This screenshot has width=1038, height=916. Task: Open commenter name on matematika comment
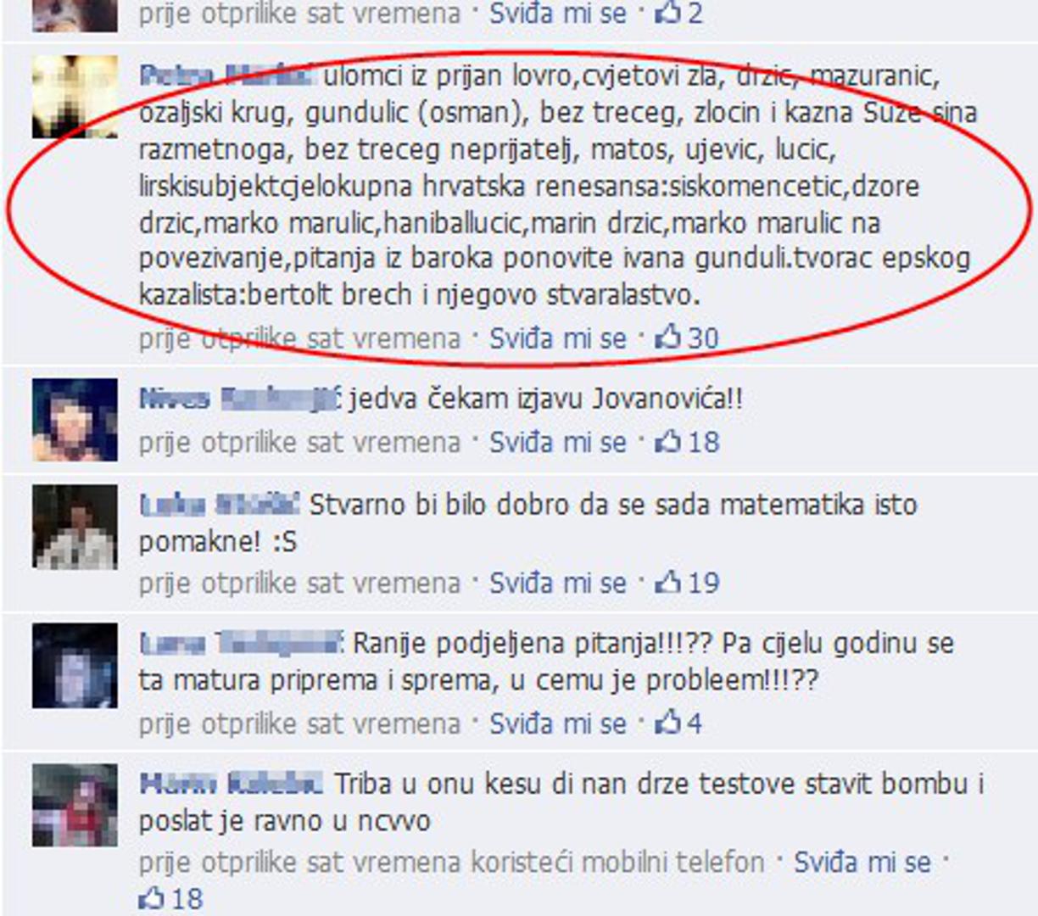pyautogui.click(x=220, y=505)
